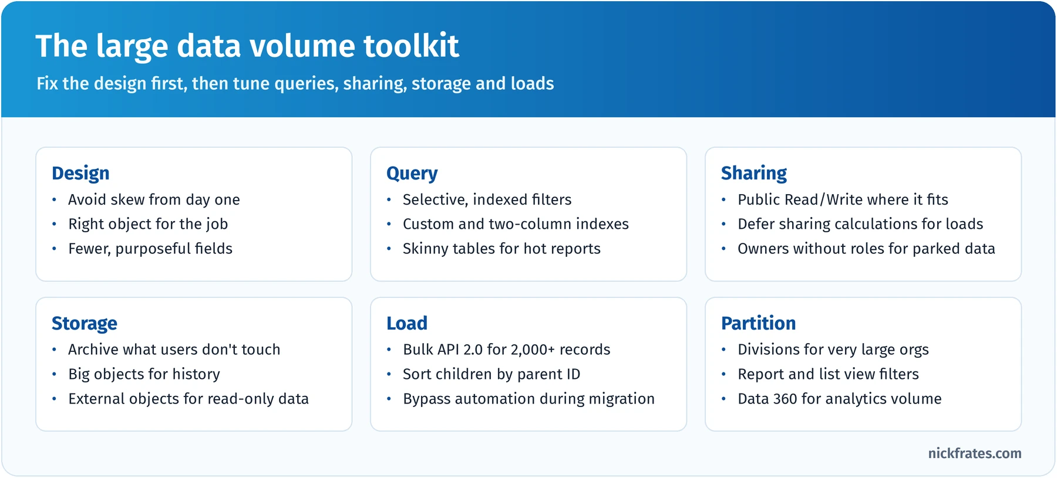Click the Partition card heading
Viewport: 1057px width, 478px height.
758,324
